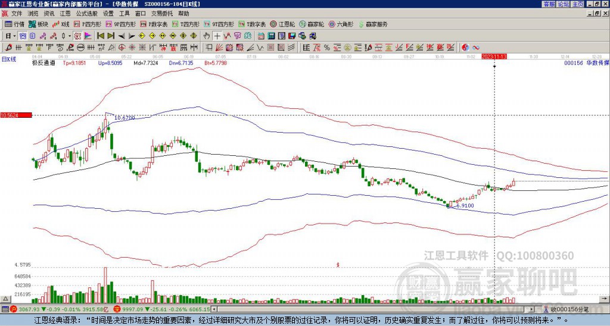Select the percent % retracement tool
610x326 pixels.
327,48
